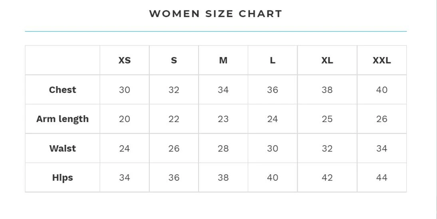This screenshot has height=219, width=437.
Task: Click the Hips value for size XS
Action: tap(125, 178)
